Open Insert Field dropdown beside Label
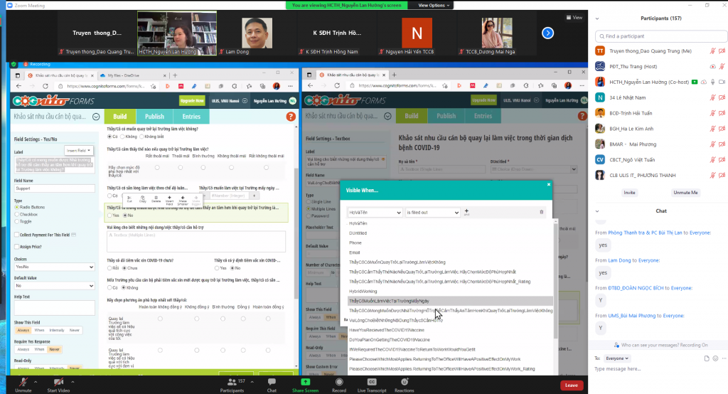The image size is (728, 394). point(78,151)
